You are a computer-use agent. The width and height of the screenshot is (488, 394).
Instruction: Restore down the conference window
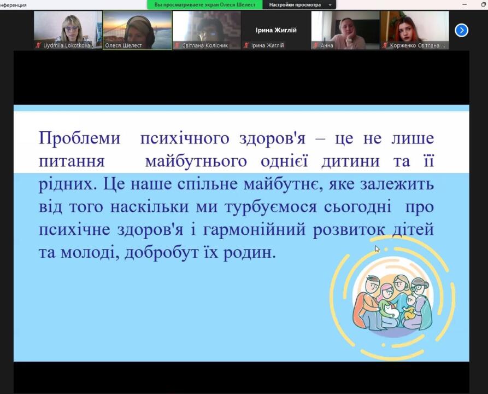pyautogui.click(x=484, y=4)
